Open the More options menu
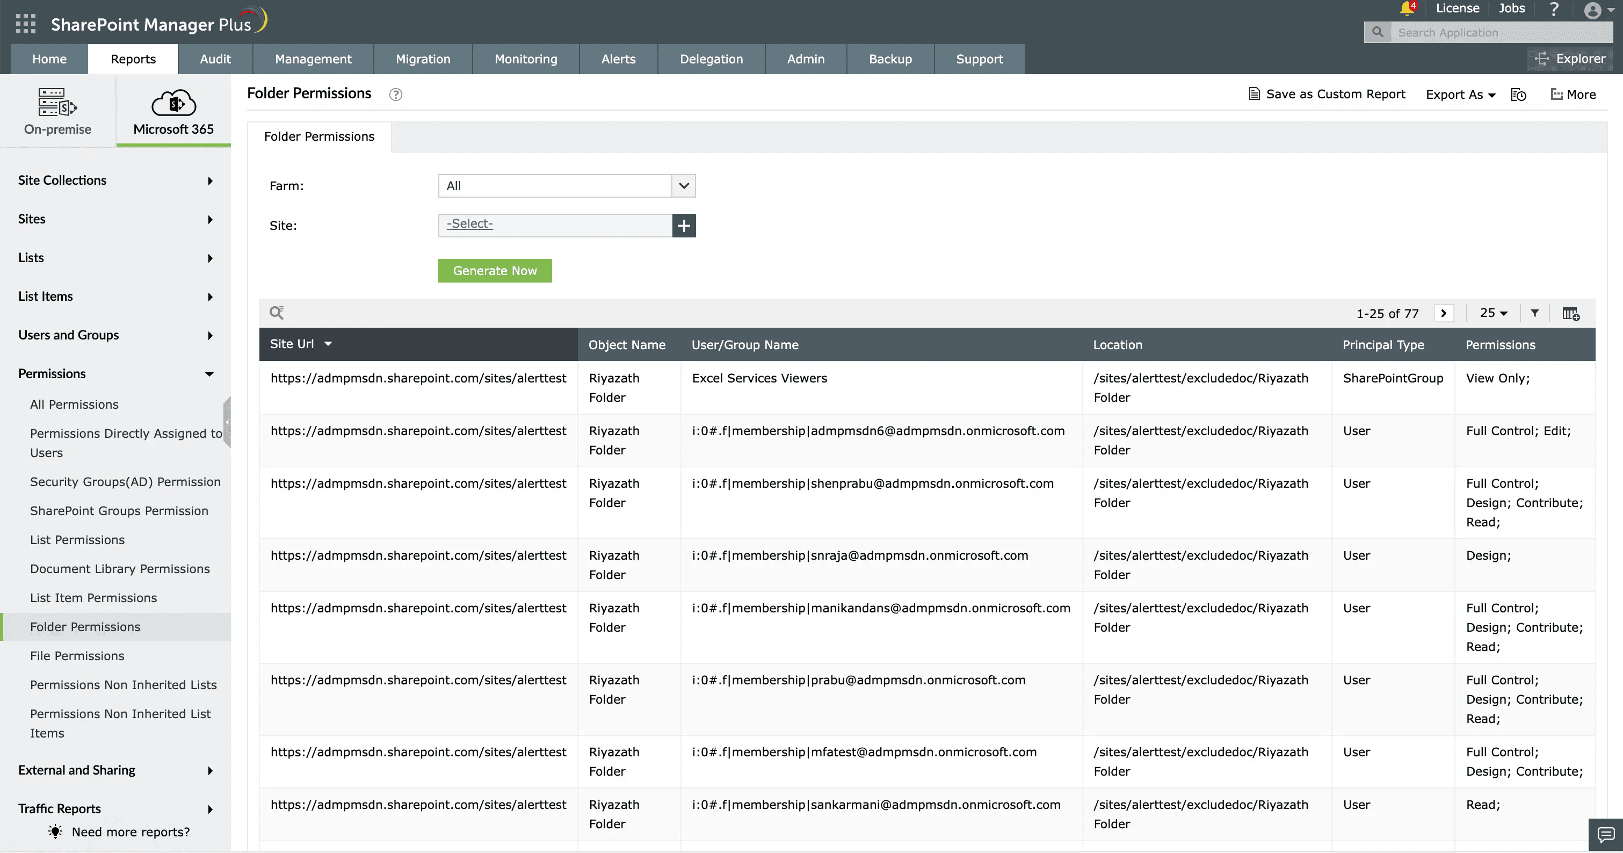 click(1573, 95)
